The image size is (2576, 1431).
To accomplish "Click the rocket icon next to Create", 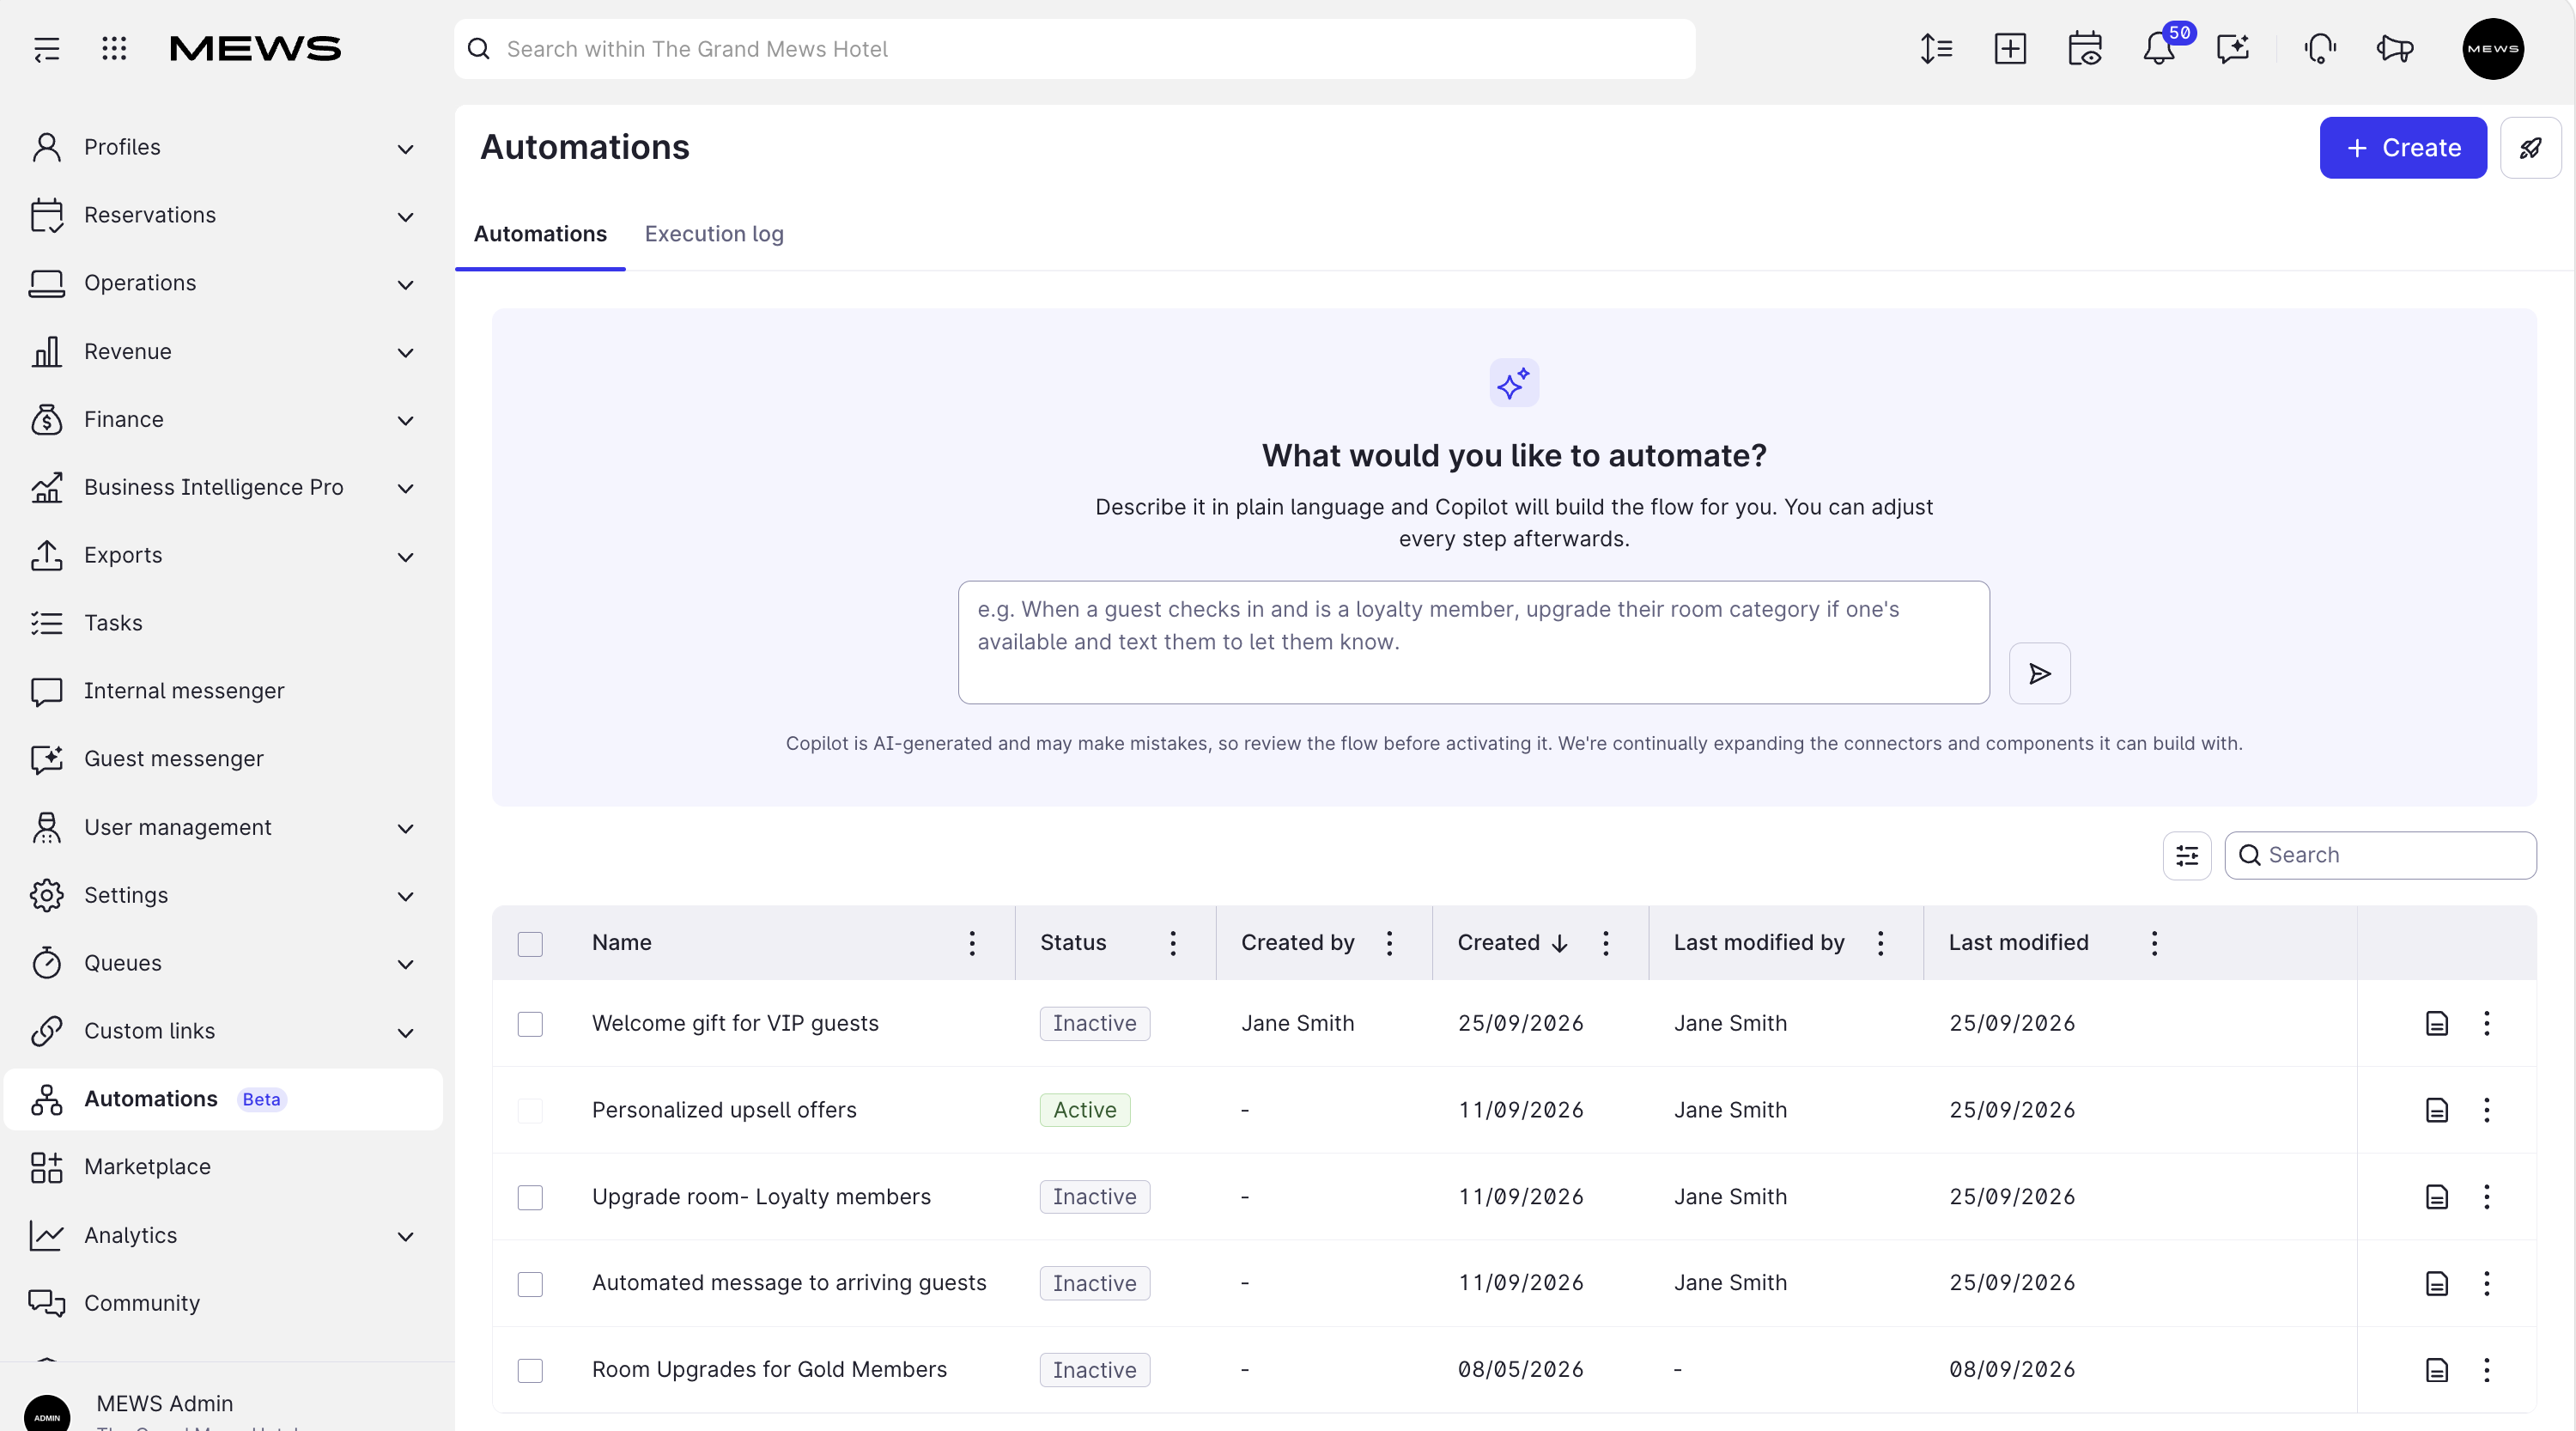I will [2530, 148].
